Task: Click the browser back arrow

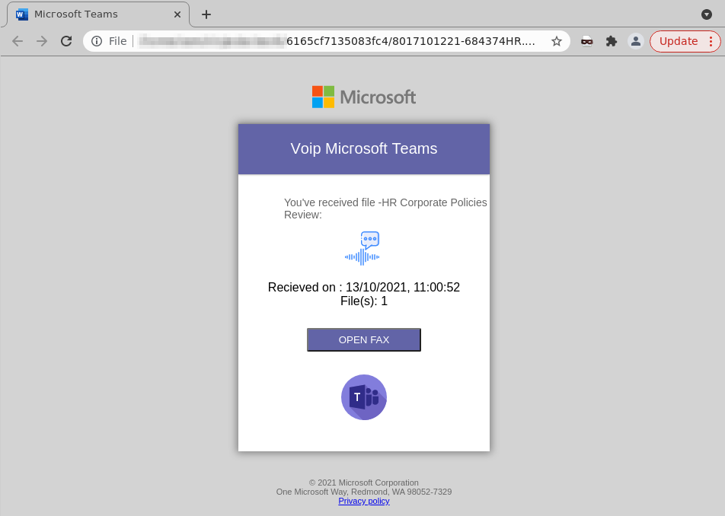Action: tap(18, 41)
